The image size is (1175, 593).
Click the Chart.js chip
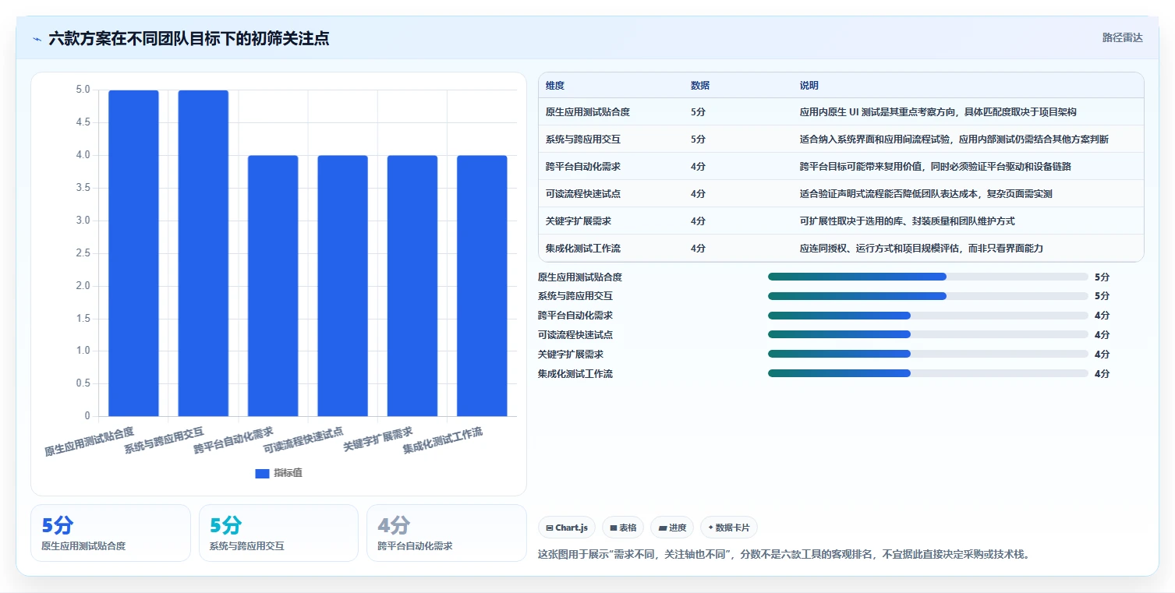pyautogui.click(x=567, y=528)
